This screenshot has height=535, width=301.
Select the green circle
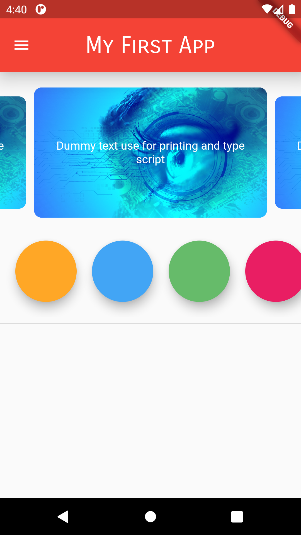tap(199, 271)
